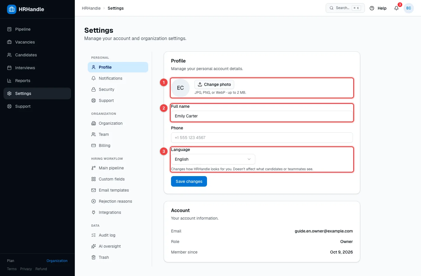Open Email templates settings
421x276 pixels.
click(x=118, y=190)
